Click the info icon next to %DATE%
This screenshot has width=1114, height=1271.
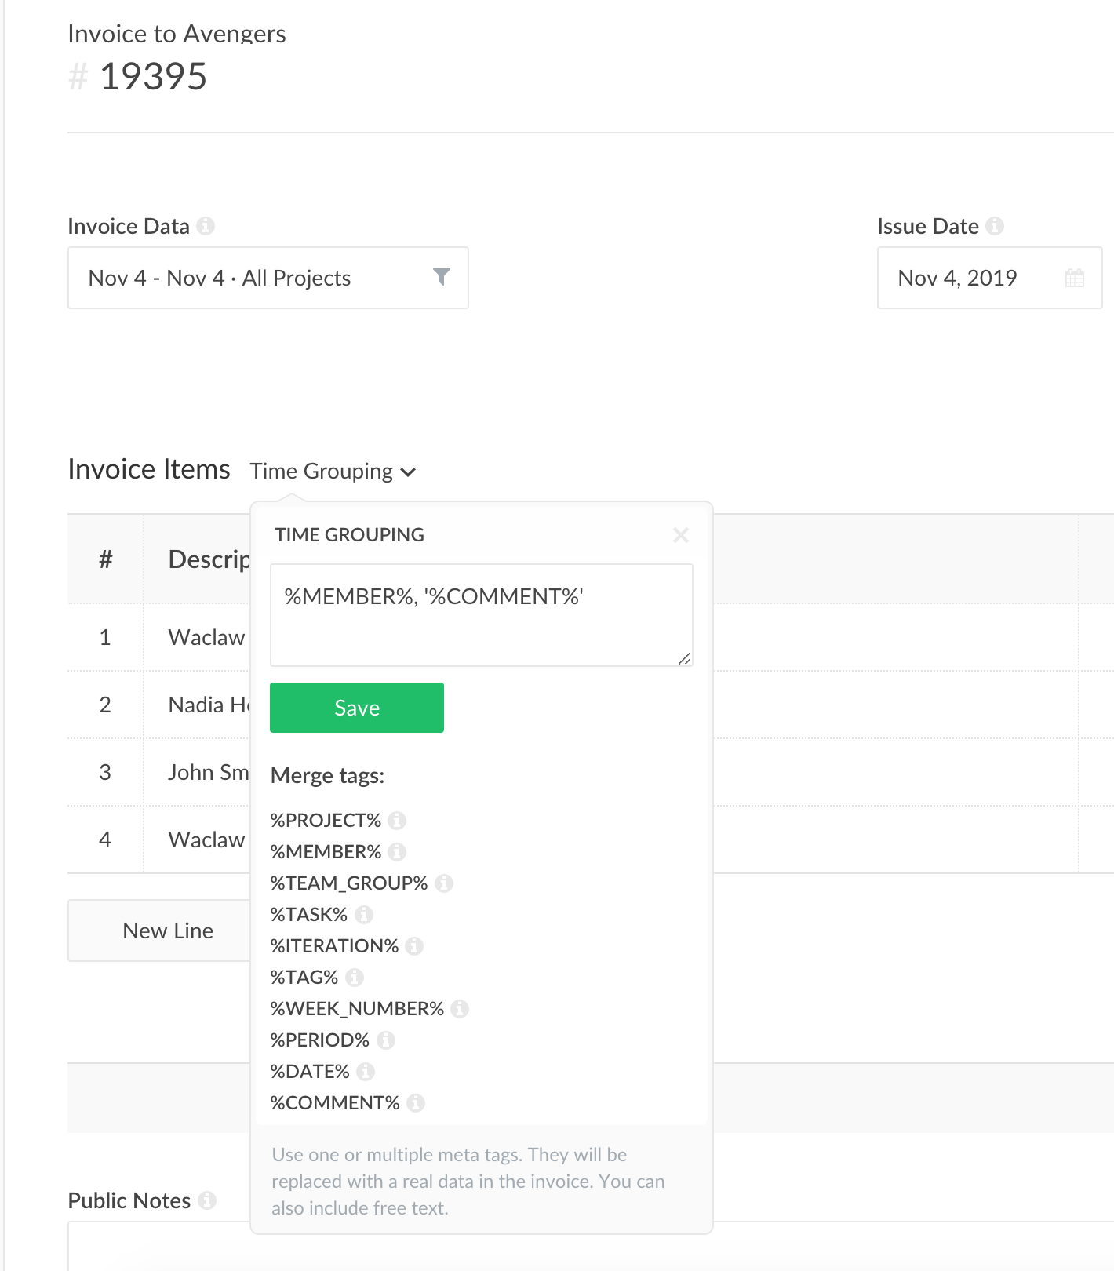366,1072
